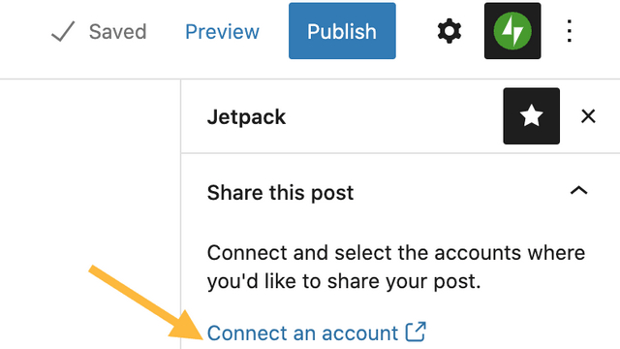Close the Jetpack sidebar panel
This screenshot has height=349, width=620.
[x=588, y=116]
